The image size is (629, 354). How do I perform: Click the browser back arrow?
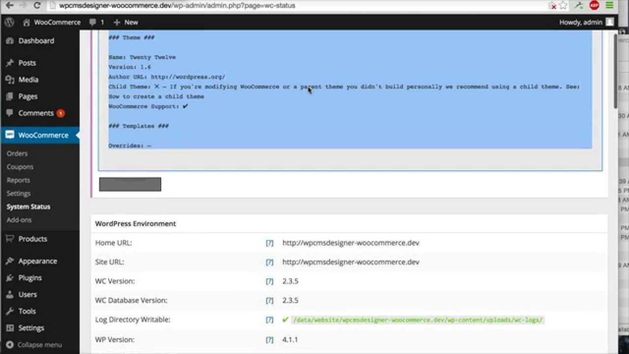click(9, 5)
